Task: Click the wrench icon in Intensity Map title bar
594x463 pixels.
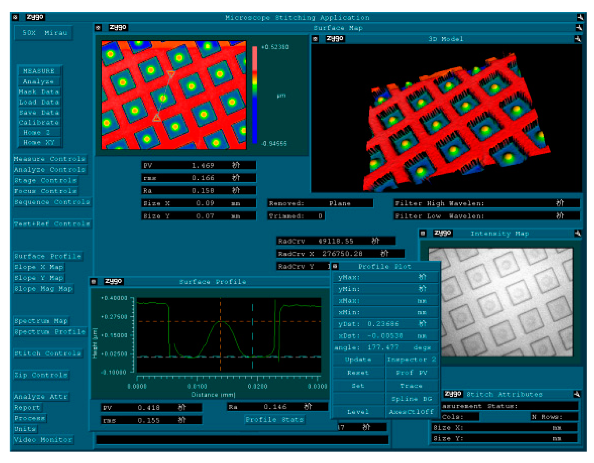Action: click(578, 234)
